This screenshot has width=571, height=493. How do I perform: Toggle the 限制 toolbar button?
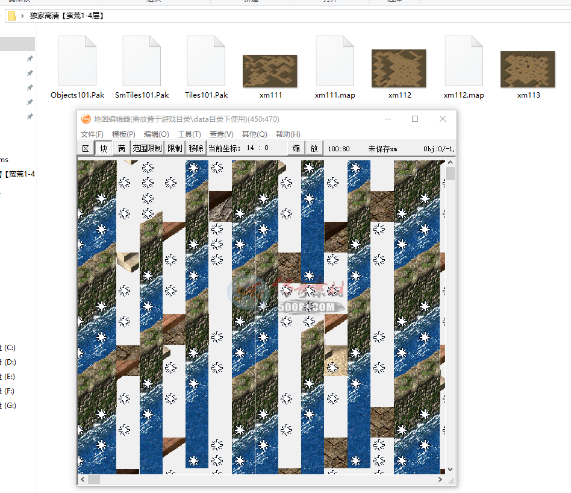pos(175,148)
